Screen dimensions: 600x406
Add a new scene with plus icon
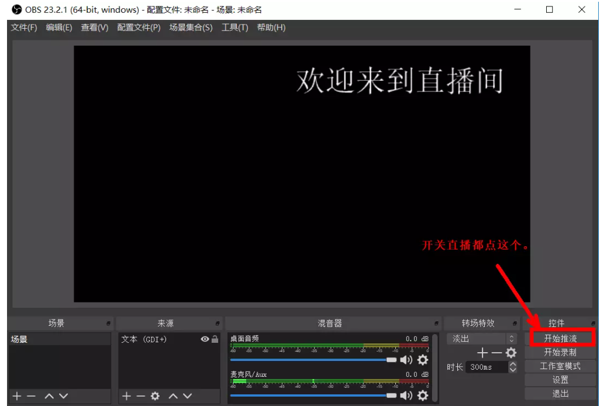coord(17,396)
